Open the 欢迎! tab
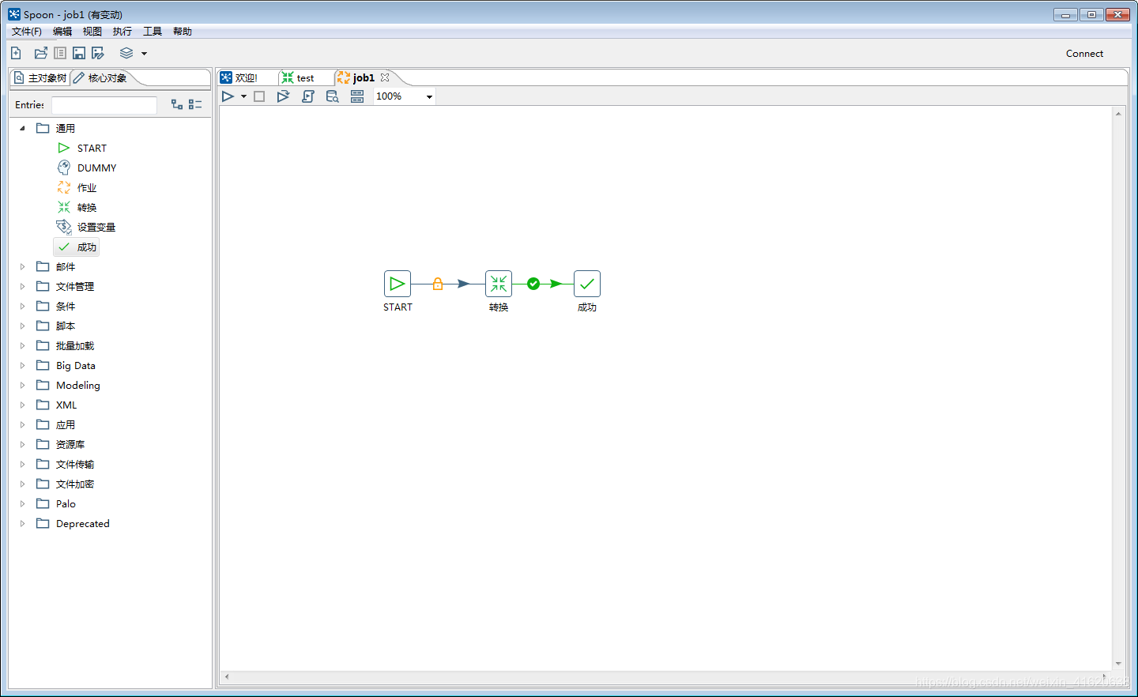The width and height of the screenshot is (1138, 697). tap(239, 77)
